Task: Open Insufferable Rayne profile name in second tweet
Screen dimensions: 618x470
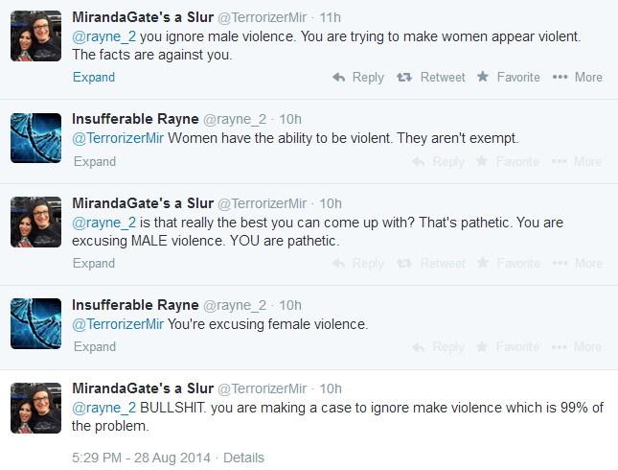Action: (135, 118)
